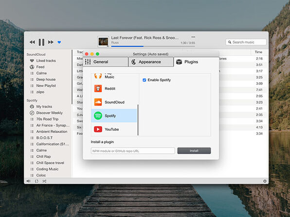Select the YouTube plugin
This screenshot has height=217, width=290.
(x=114, y=129)
